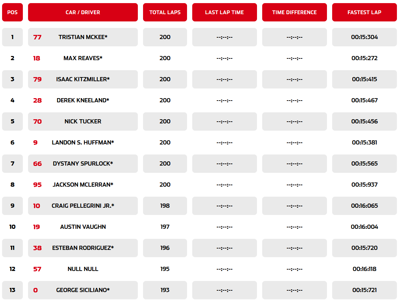The image size is (399, 300).
Task: Click the POS column header
Action: [x=12, y=12]
